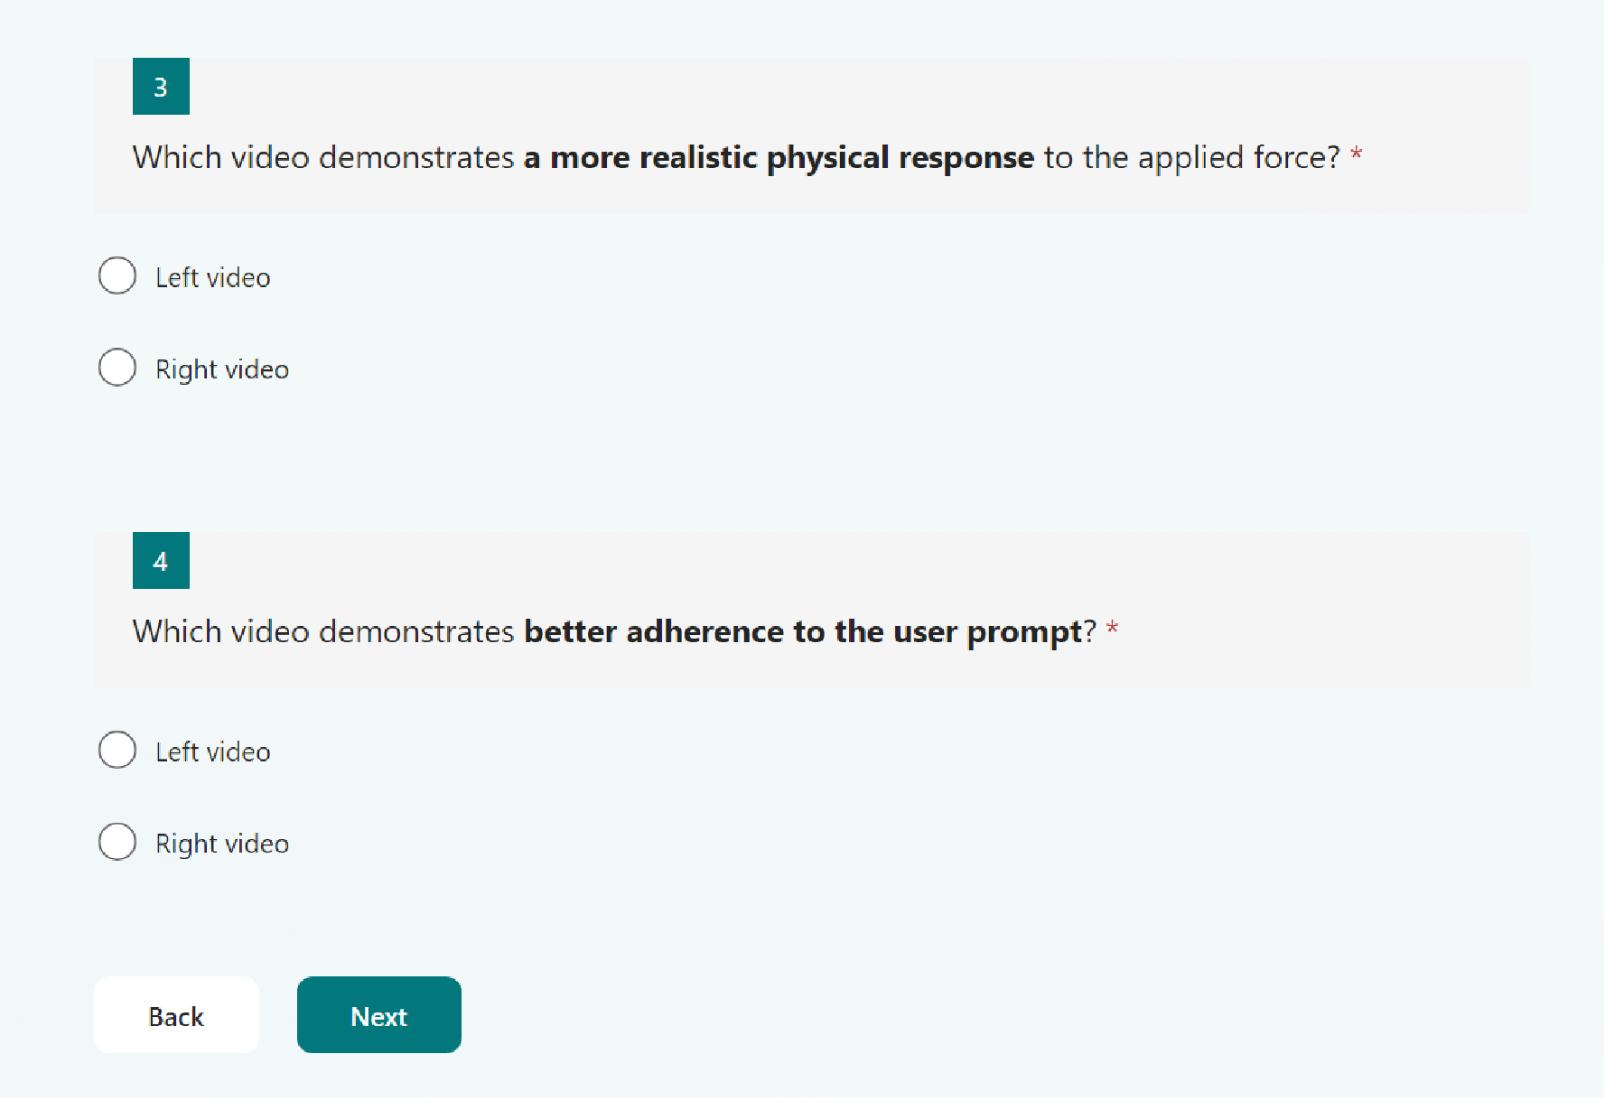
Task: Click the "Left video" label under question 4
Action: pyautogui.click(x=213, y=751)
